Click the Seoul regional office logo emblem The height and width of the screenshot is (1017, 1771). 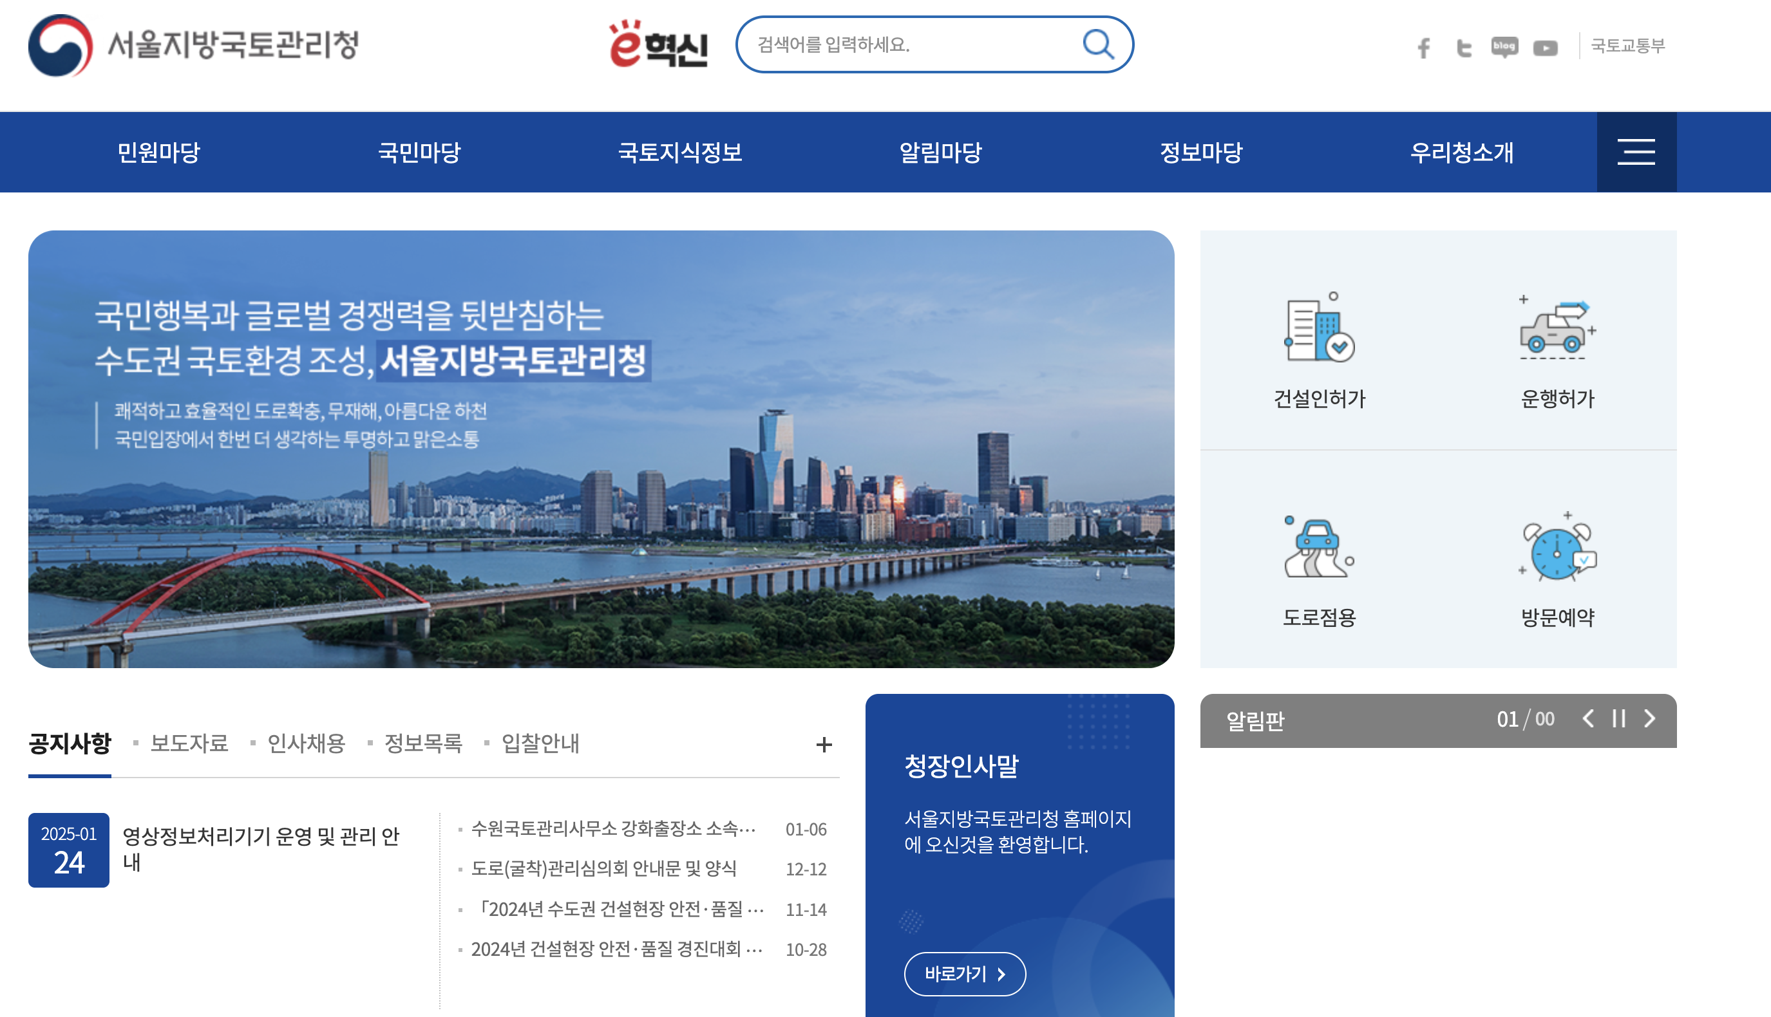60,44
